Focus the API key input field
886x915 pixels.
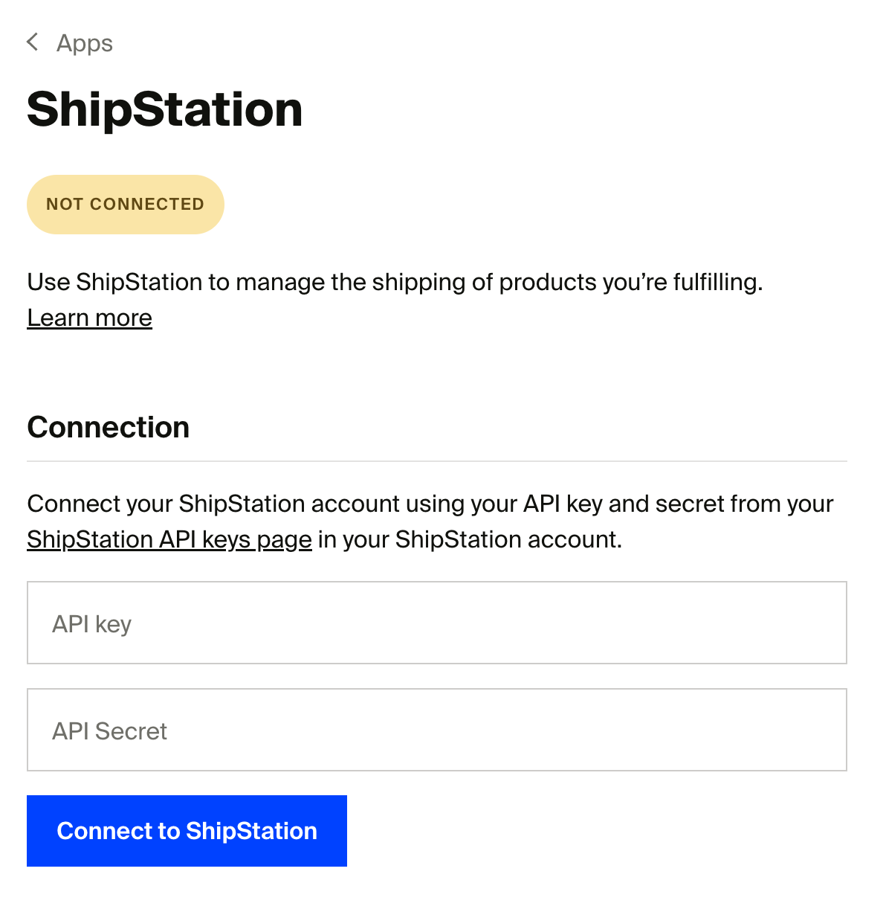point(437,623)
